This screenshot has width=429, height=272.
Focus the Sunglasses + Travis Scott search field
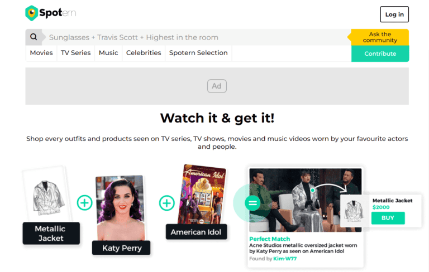click(197, 37)
